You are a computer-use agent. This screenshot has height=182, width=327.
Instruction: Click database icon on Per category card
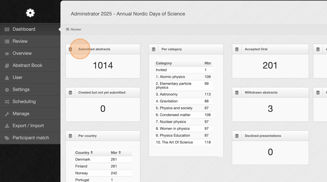tap(154, 49)
